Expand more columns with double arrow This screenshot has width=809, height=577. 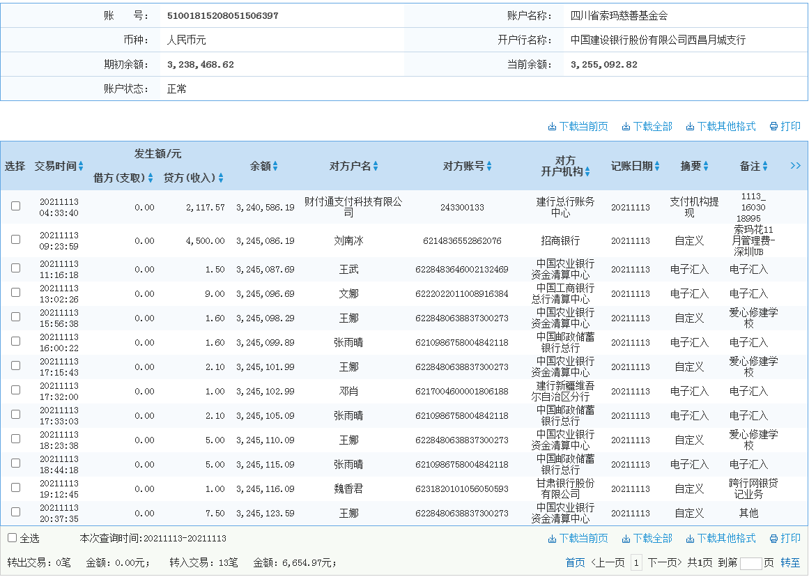[x=795, y=166]
